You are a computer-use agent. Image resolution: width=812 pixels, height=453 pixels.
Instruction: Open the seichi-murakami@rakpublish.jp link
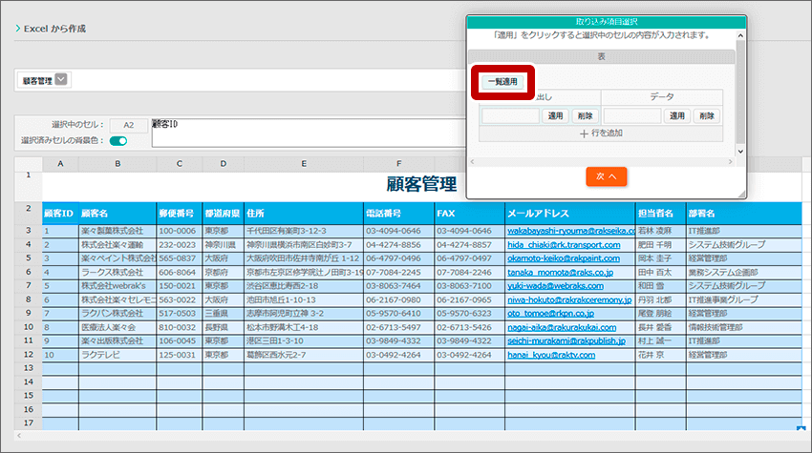tap(566, 340)
